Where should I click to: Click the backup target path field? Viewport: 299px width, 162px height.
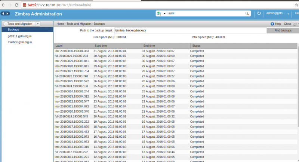pos(190,31)
